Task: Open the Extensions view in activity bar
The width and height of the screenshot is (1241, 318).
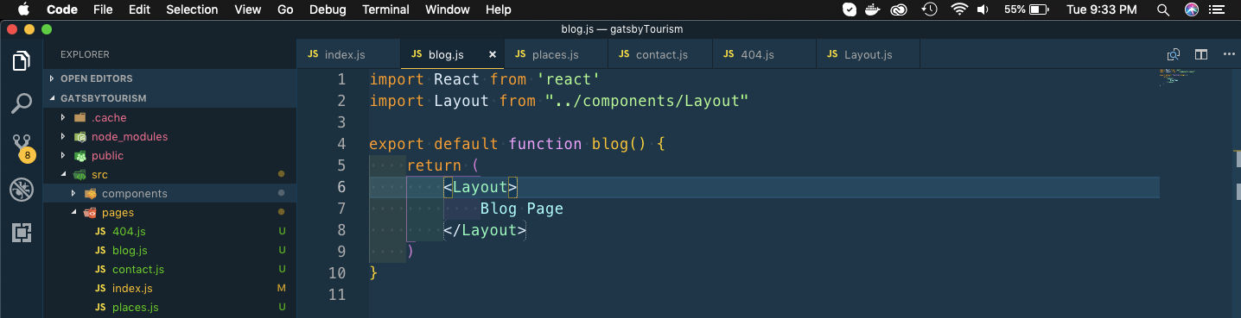Action: 22,232
